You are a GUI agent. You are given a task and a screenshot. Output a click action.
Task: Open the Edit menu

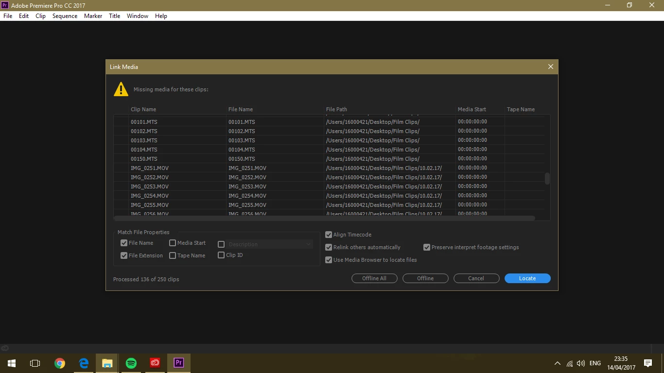click(24, 16)
